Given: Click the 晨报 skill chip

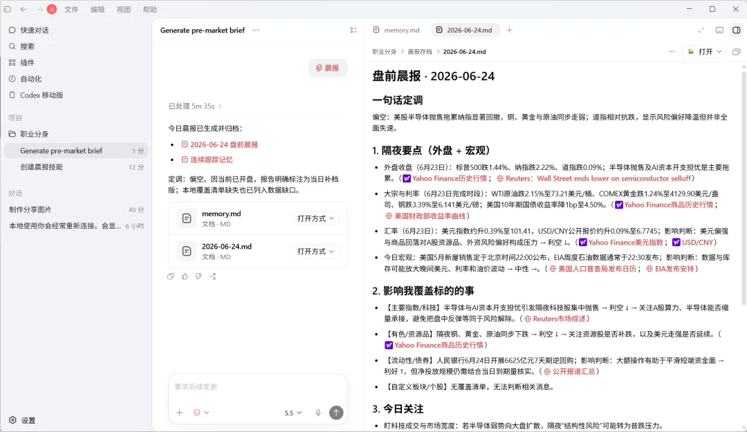Looking at the screenshot, I should click(x=328, y=68).
